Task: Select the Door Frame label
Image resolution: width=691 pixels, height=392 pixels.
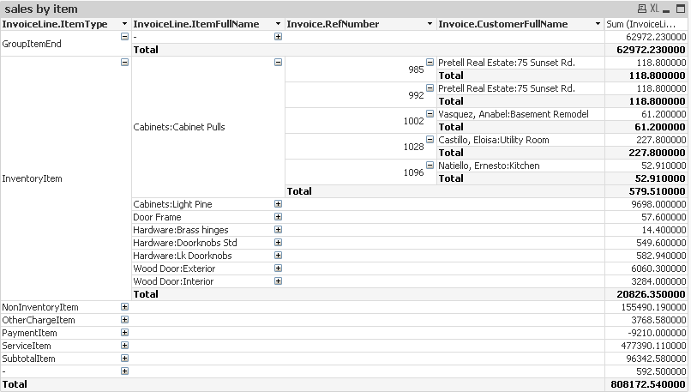Action: [x=158, y=217]
